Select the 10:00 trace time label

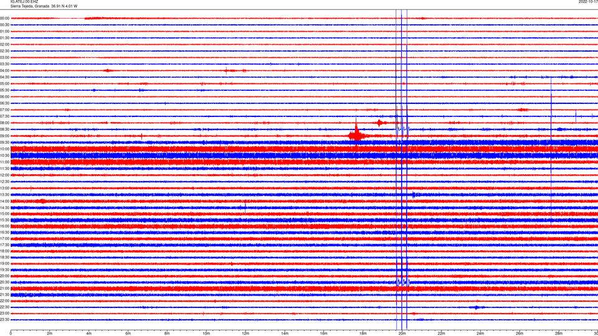(4, 149)
